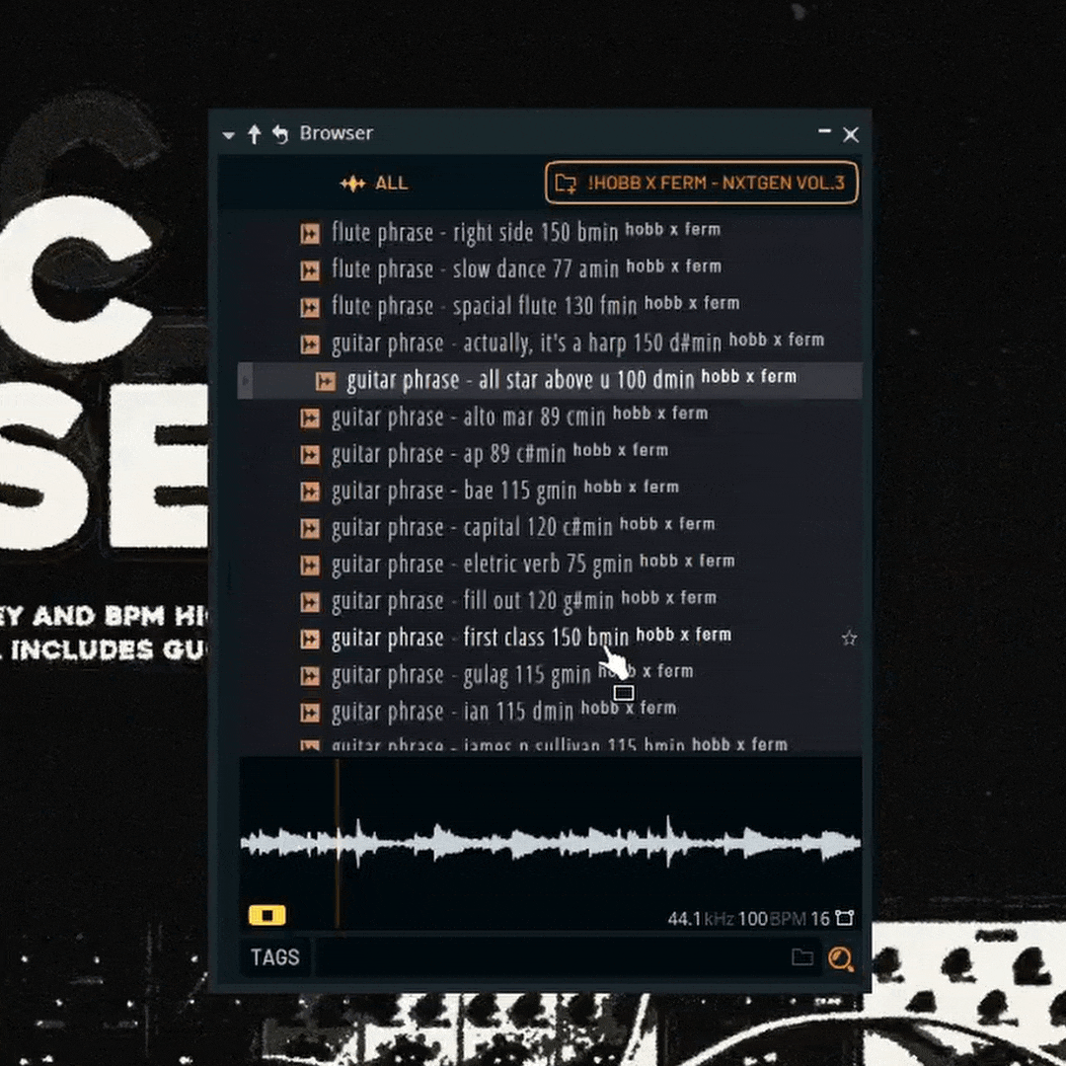
Task: Click the back arrow icon in Browser header
Action: coord(280,134)
